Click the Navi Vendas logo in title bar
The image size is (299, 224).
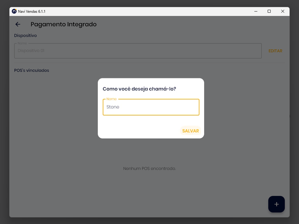coord(14,11)
